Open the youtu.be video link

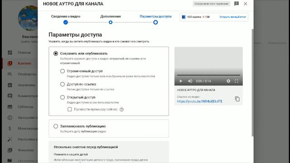point(199,101)
